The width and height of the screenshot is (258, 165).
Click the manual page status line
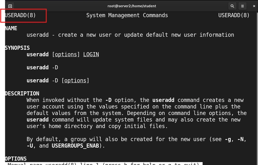104,164
